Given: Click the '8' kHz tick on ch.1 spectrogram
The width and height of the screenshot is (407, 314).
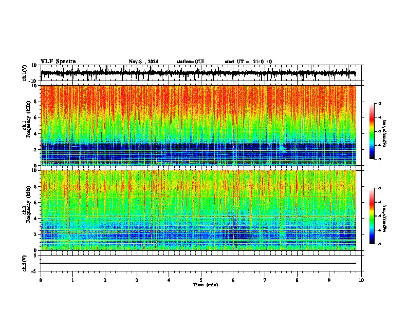Looking at the screenshot, I should coord(36,102).
